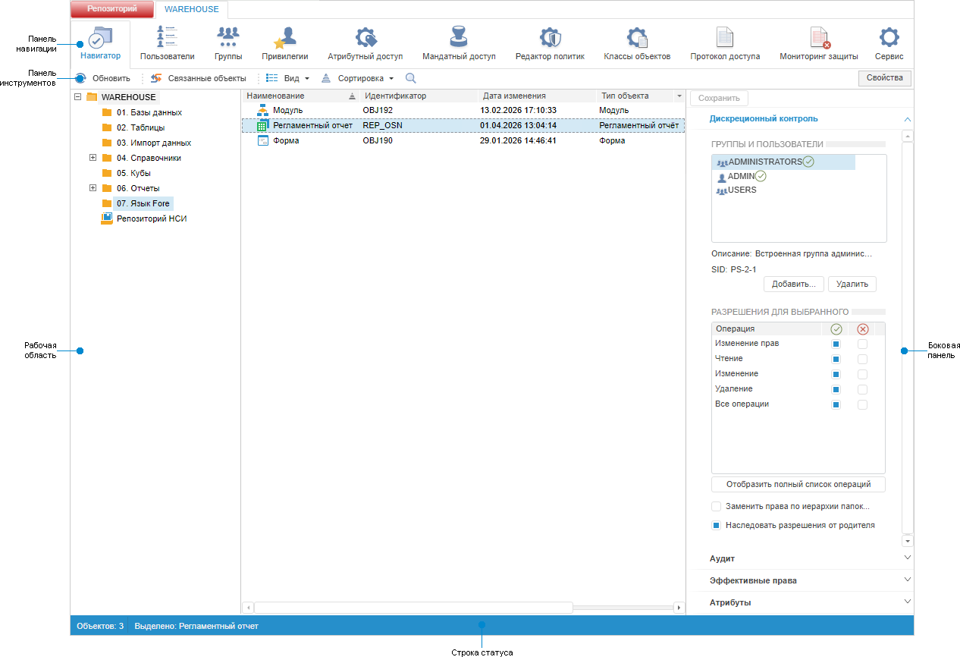960x657 pixels.
Task: Toggle allow checkbox for Удаление
Action: (x=836, y=389)
